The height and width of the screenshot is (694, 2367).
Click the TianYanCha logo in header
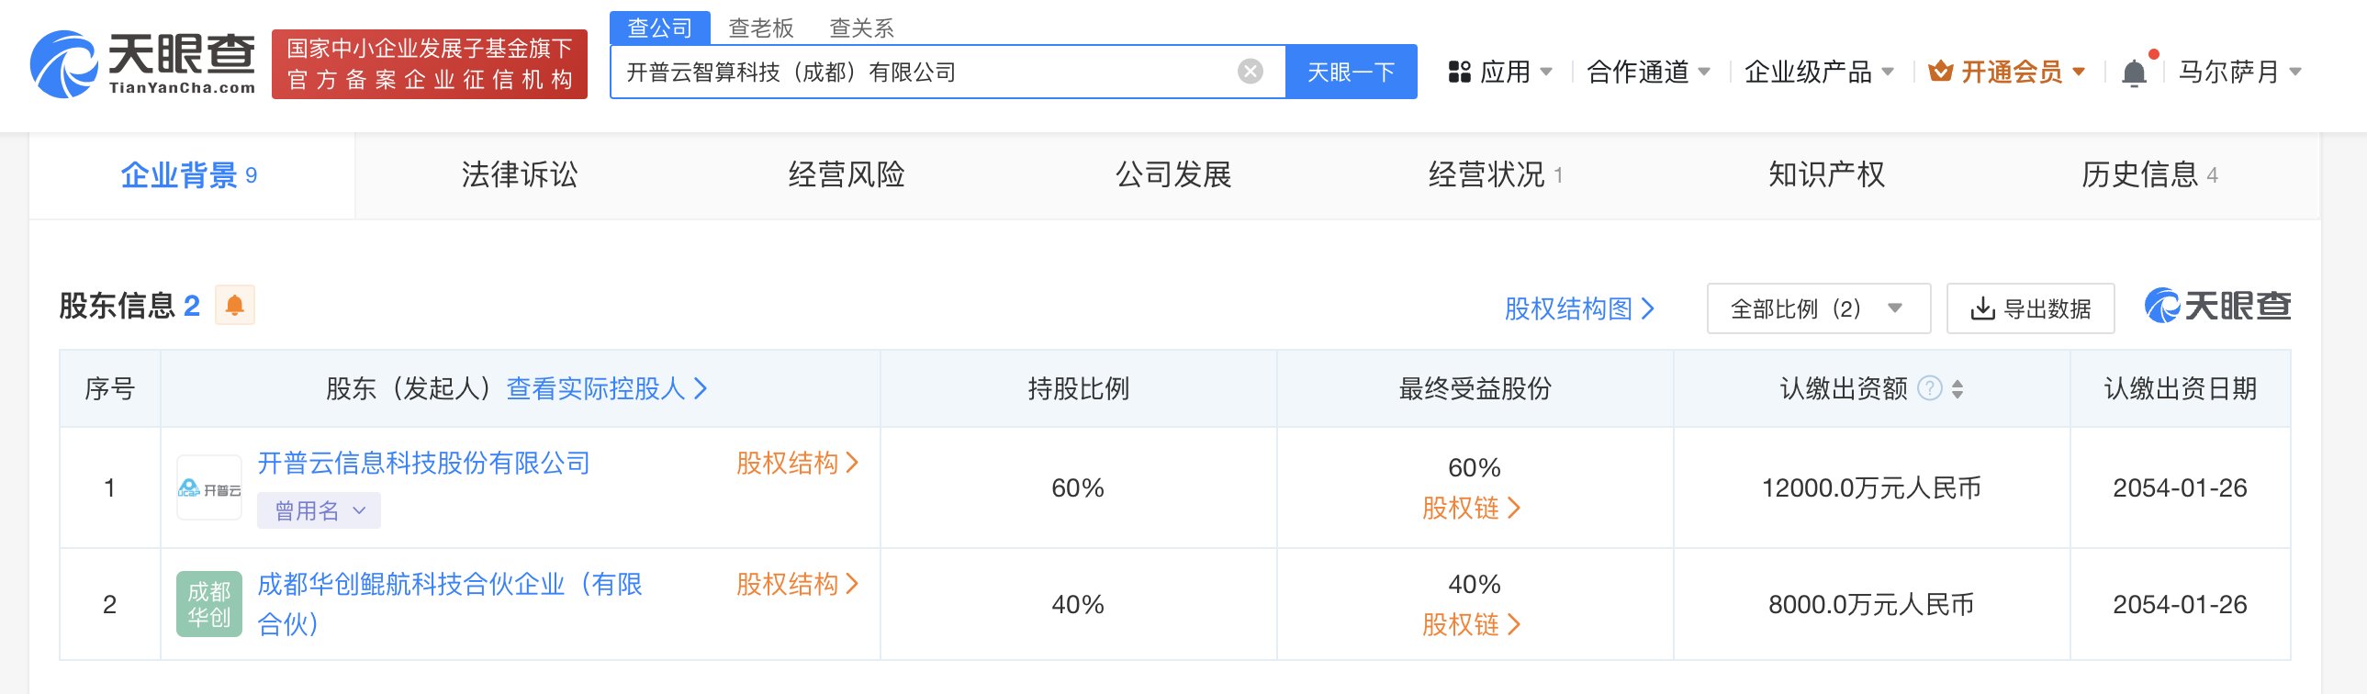pos(142,64)
